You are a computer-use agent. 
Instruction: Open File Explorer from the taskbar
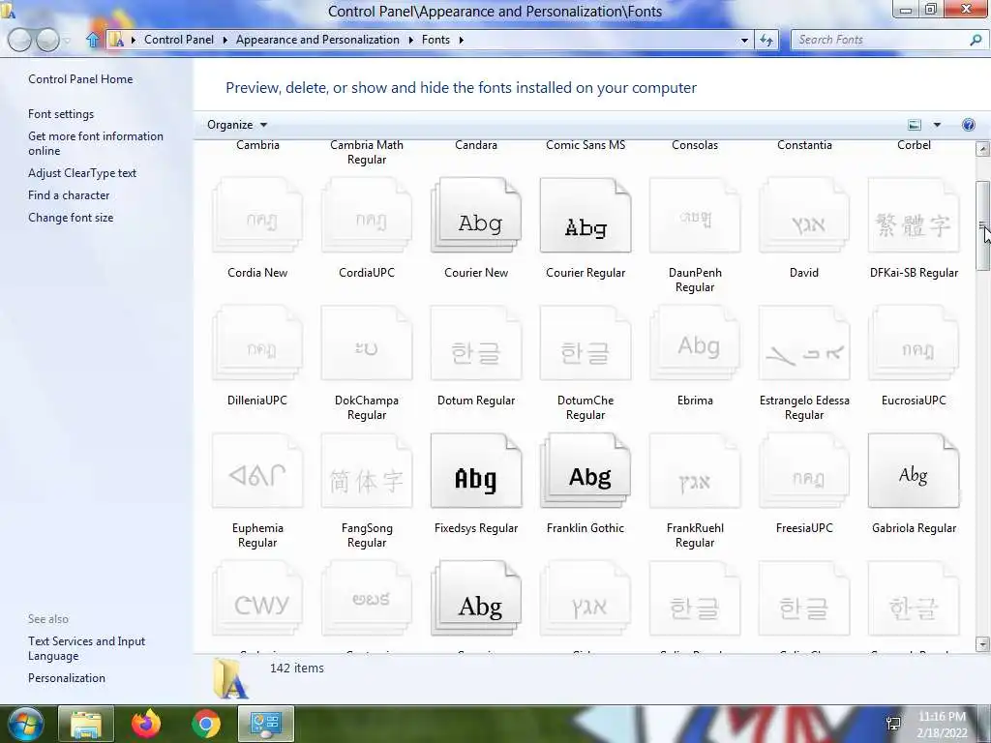pyautogui.click(x=86, y=724)
